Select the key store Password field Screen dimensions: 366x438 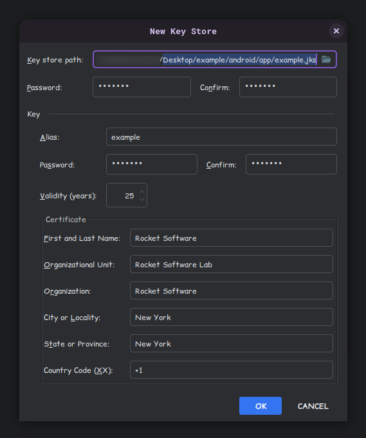click(x=142, y=87)
